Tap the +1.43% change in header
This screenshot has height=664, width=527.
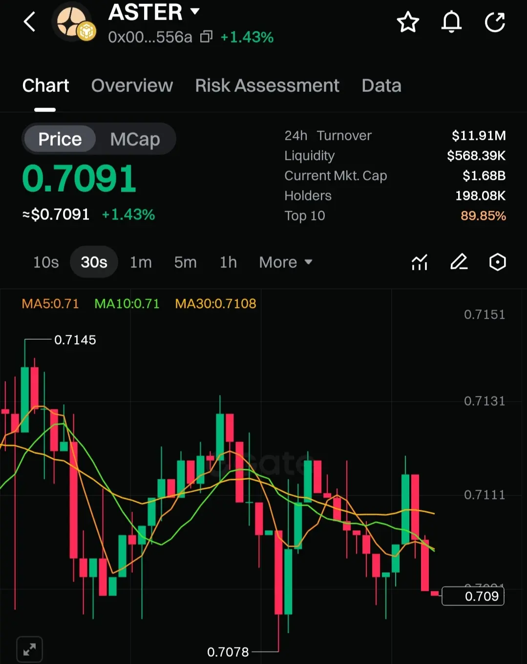(247, 37)
